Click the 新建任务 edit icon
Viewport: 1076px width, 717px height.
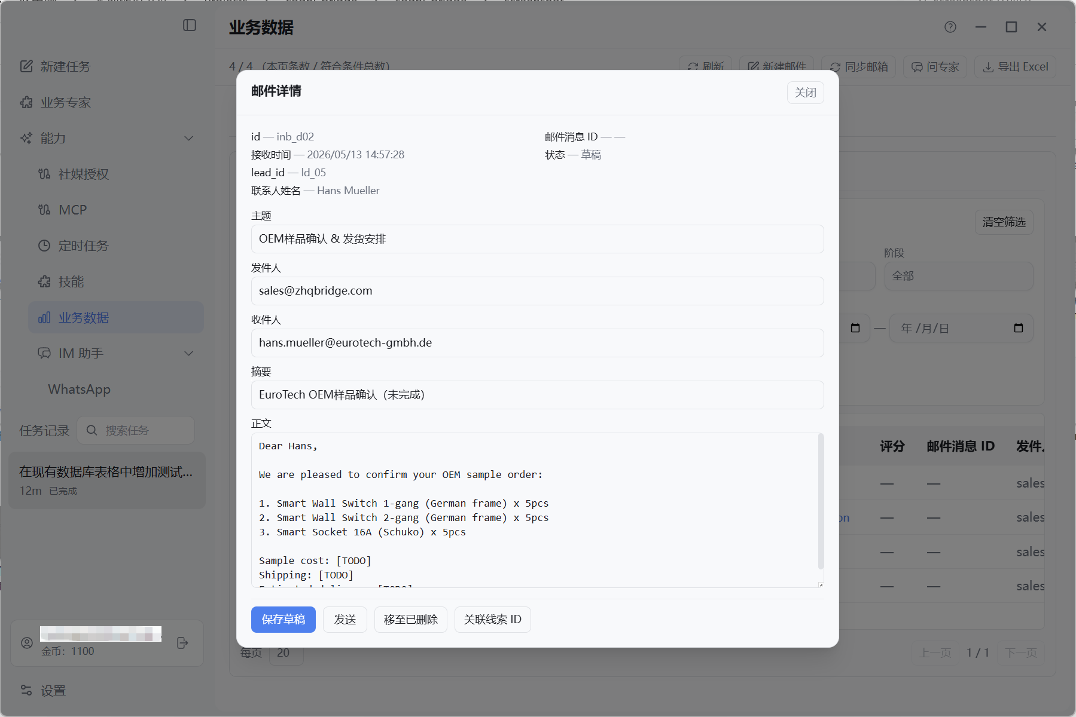coord(26,66)
